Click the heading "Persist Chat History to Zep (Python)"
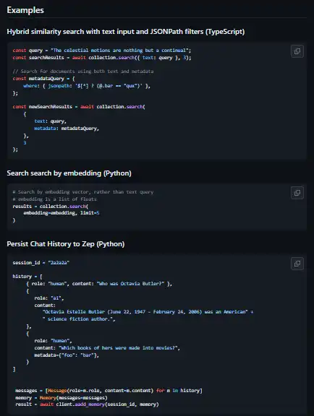 tap(66, 244)
